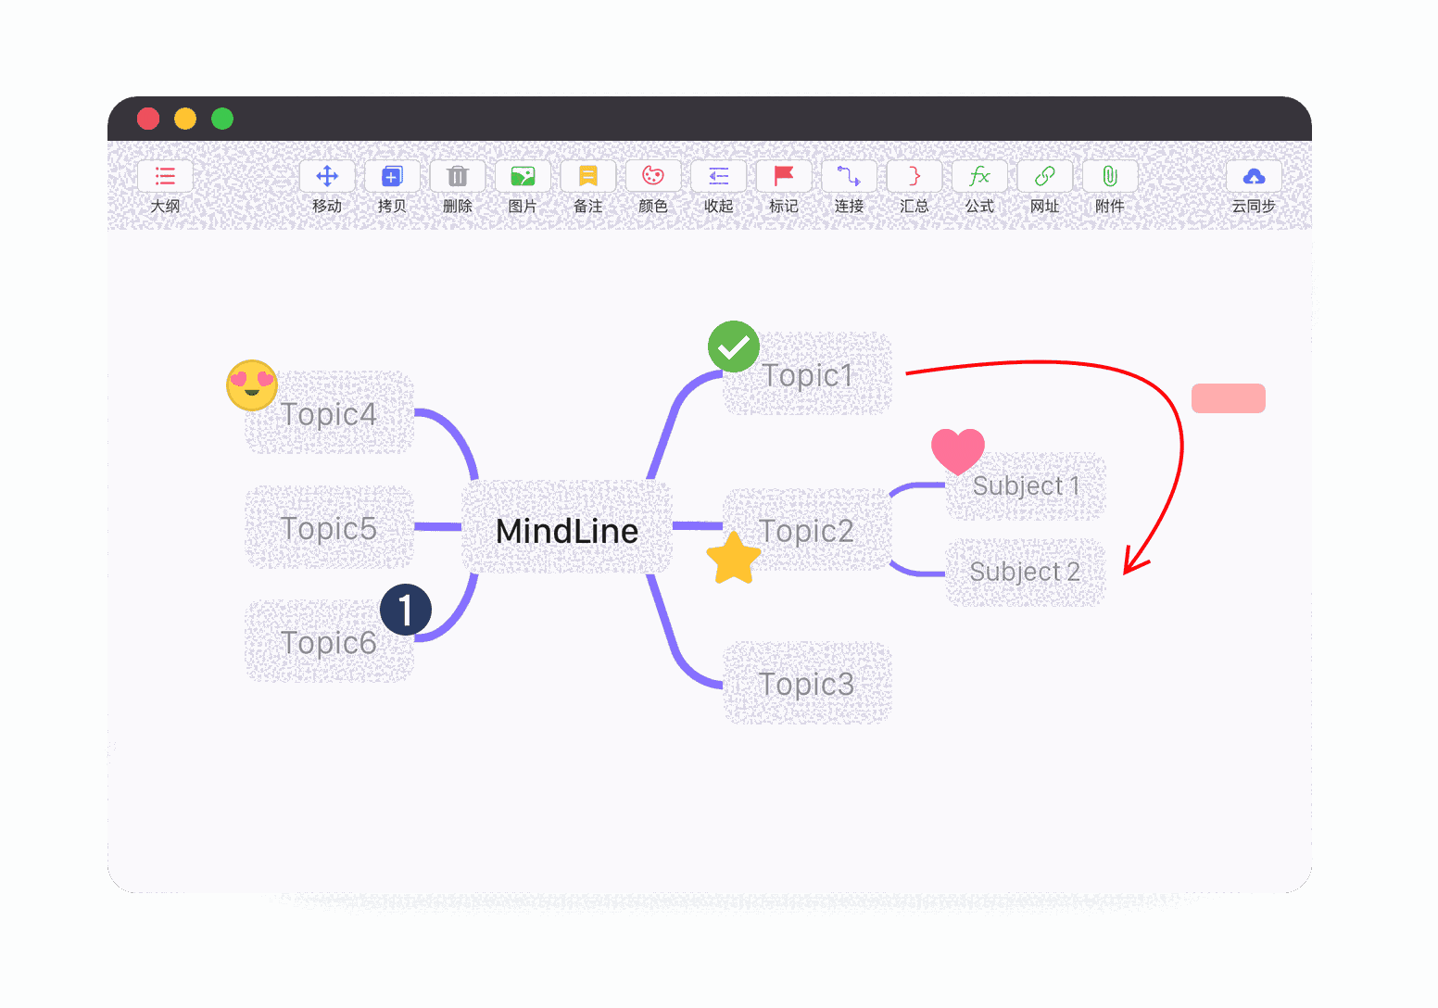The height and width of the screenshot is (1008, 1438).
Task: Click the 网址 (URL) icon
Action: pyautogui.click(x=1044, y=176)
